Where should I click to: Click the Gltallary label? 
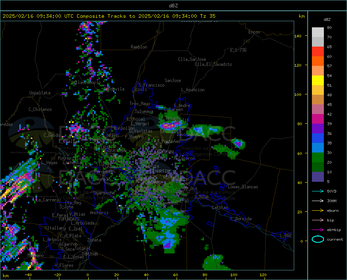(x=55, y=228)
